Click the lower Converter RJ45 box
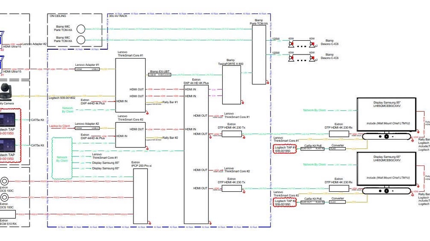The height and width of the screenshot is (241, 430). [x=337, y=202]
